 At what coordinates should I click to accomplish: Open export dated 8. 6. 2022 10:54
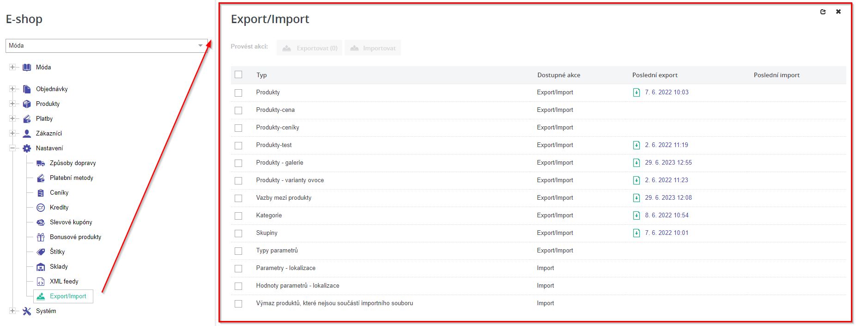coord(667,215)
